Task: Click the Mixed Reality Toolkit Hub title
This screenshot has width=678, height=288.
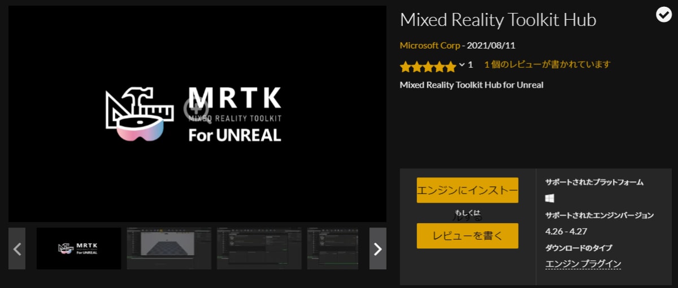Action: click(498, 20)
